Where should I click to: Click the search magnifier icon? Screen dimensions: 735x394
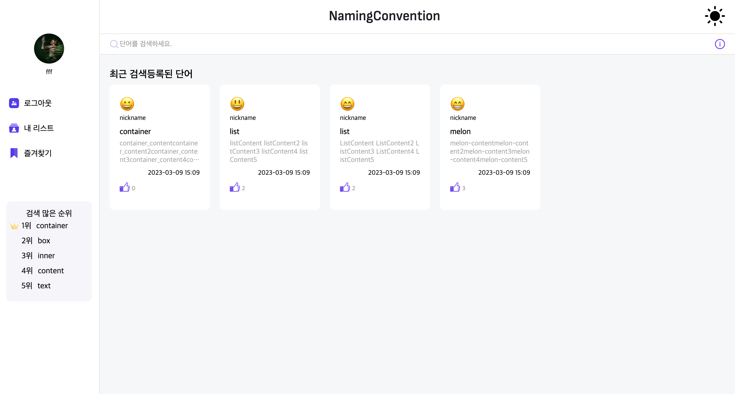click(x=114, y=44)
